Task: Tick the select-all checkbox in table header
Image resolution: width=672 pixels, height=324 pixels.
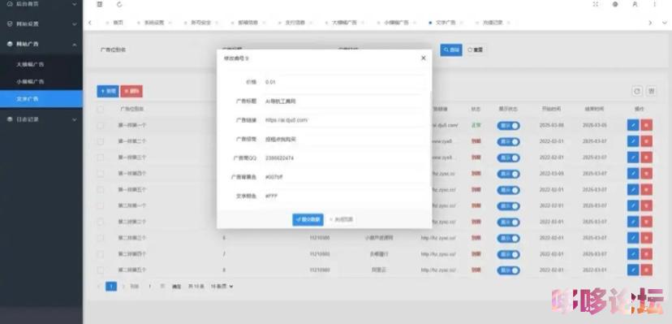Action: [x=101, y=110]
